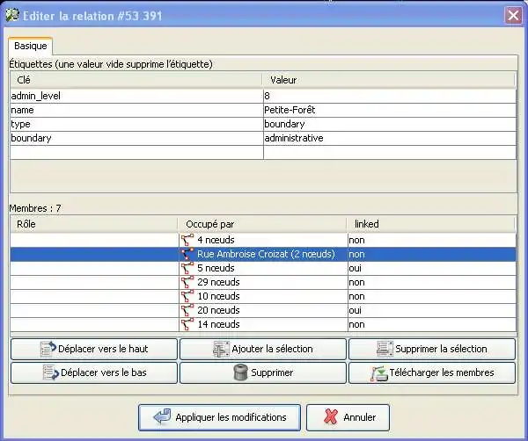Click way icon beside 20 nœuds member
Screen dimensions: 528x441
(187, 310)
